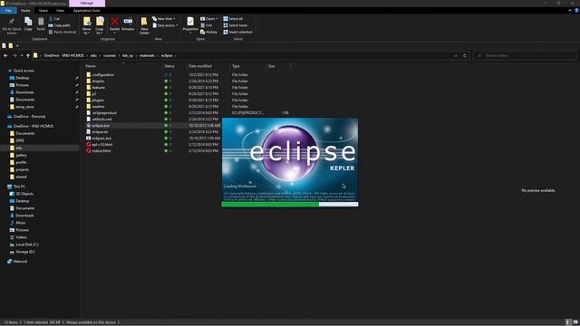Open the Application Tools tab
The width and height of the screenshot is (580, 326).
(x=87, y=11)
